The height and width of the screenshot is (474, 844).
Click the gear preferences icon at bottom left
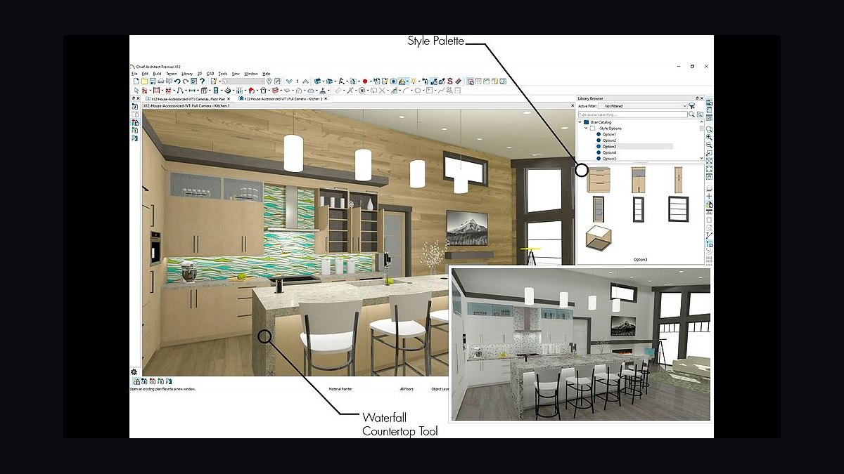(x=134, y=371)
